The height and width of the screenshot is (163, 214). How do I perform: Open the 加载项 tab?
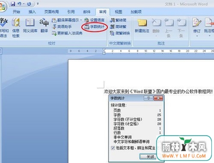[x=136, y=12]
